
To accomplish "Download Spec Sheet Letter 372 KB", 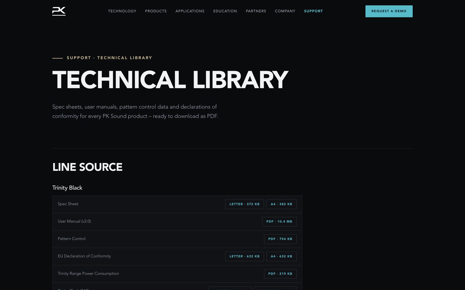I will [244, 204].
